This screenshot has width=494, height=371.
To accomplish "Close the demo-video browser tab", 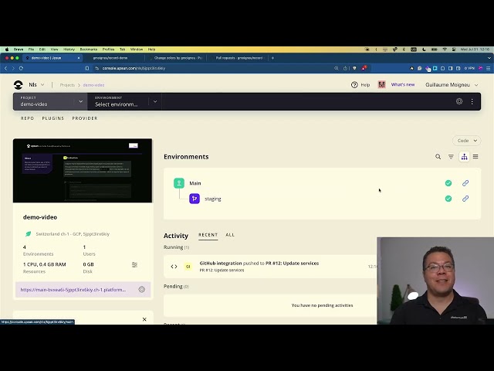I will tap(79, 58).
